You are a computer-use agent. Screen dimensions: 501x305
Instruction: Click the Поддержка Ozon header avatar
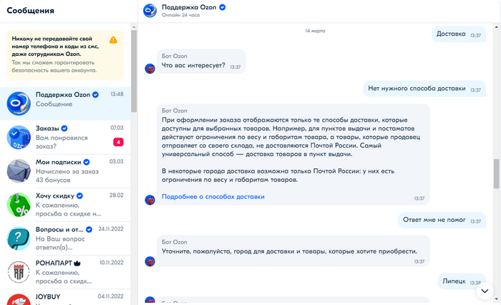click(150, 10)
